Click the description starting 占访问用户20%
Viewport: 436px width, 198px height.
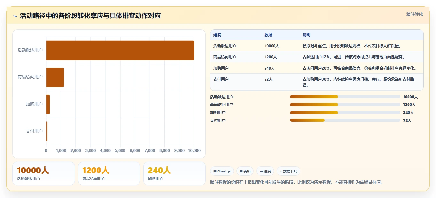[359, 68]
